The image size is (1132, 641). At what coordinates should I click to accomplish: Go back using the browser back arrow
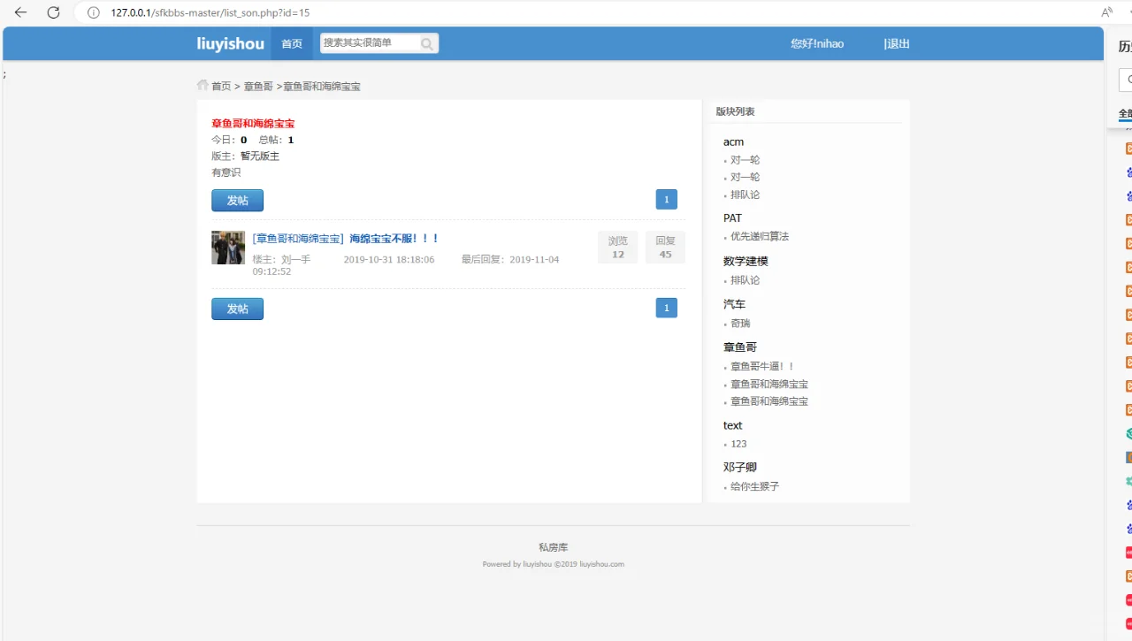point(21,12)
